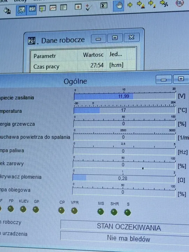
Task: Click the yellow arrow with large flame icon
Action: (141, 4)
